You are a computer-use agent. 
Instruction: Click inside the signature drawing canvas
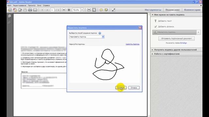pyautogui.click(x=104, y=64)
